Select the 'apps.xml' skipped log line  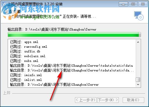point(24,42)
